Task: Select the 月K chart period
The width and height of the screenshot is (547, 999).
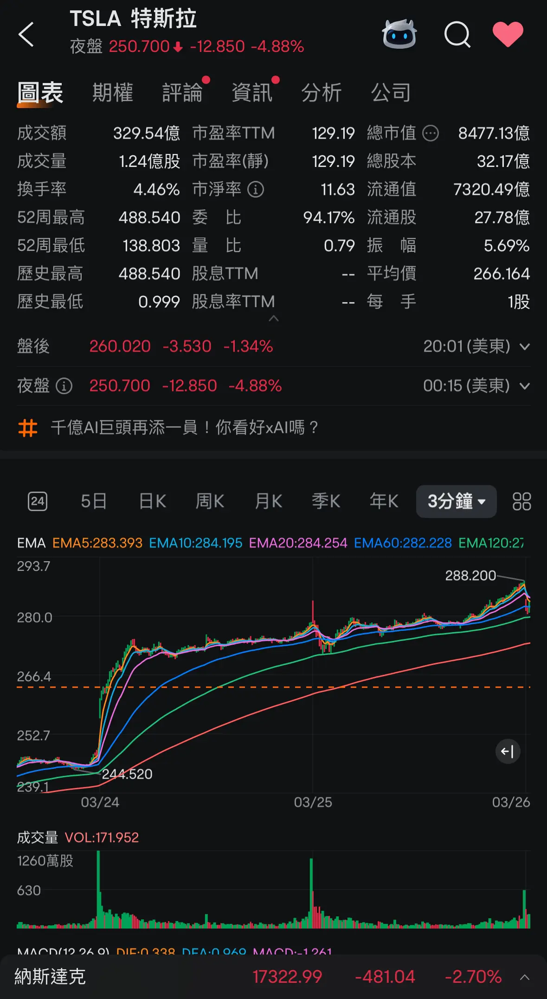Action: click(269, 501)
